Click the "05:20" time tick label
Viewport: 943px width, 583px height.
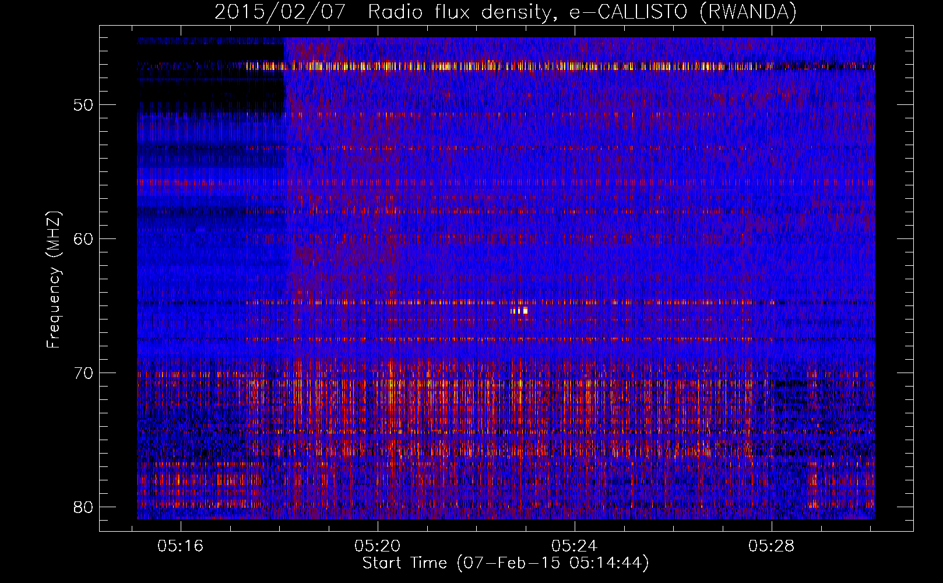tap(377, 546)
